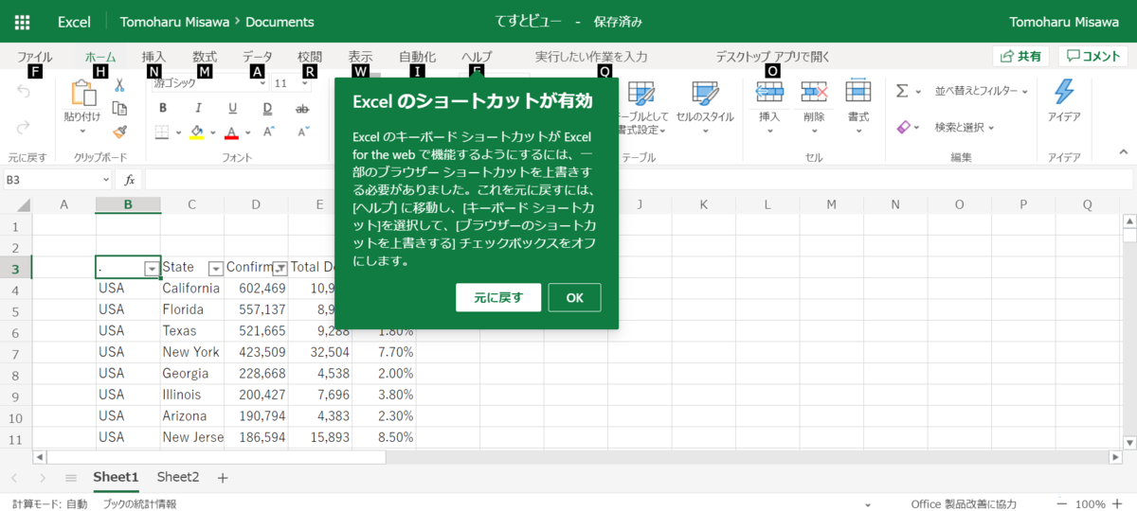This screenshot has width=1137, height=511.
Task: Open the app launcher waffle icon
Action: [23, 21]
